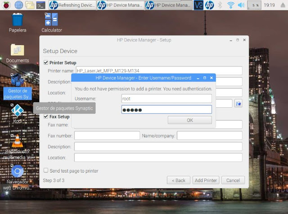Minimize the Enter Username/Password dialog
The height and width of the screenshot is (214, 288).
click(198, 78)
